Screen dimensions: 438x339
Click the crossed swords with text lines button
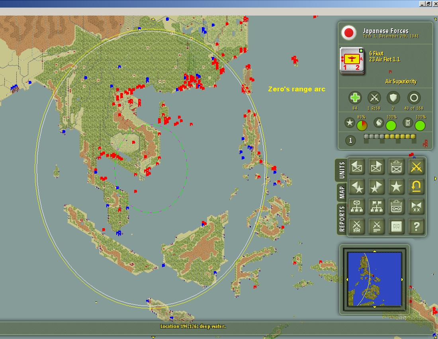coord(376,226)
